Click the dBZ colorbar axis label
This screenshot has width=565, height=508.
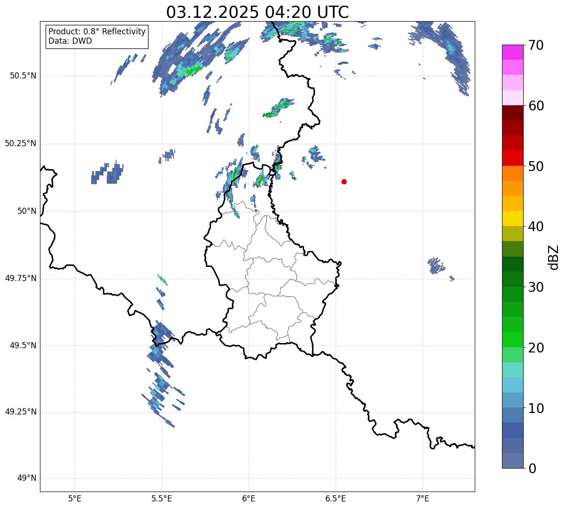[x=554, y=257]
